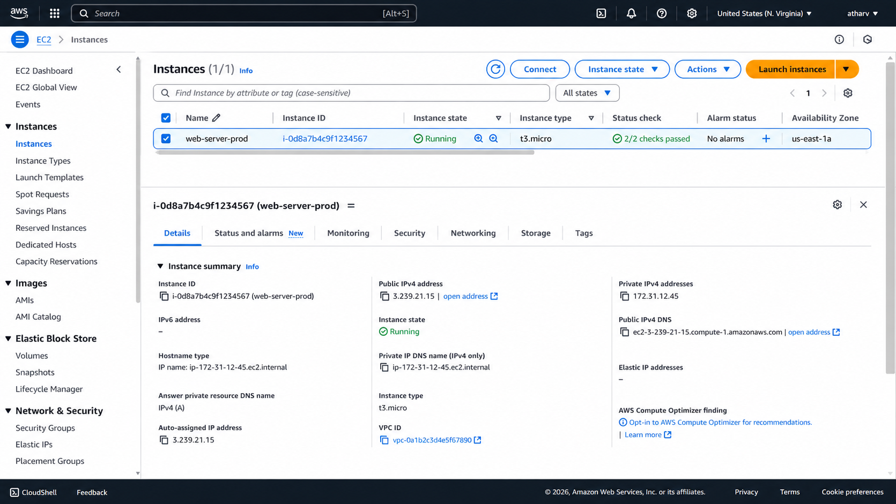
Task: Sort by Instance type column arrow
Action: [x=591, y=118]
